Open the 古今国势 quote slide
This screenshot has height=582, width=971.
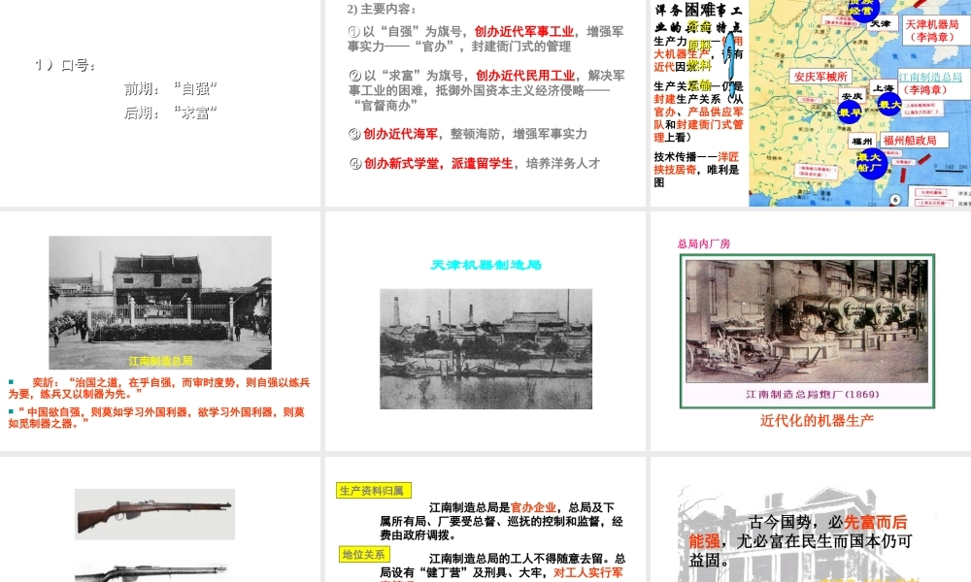[811, 520]
